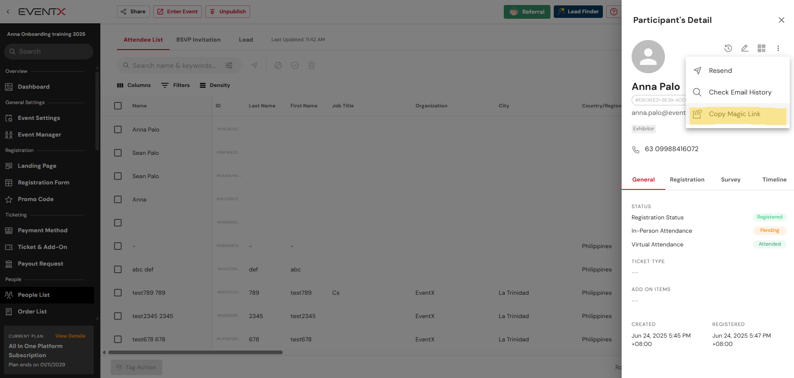Open the participant QR code icon
794x378 pixels.
click(x=761, y=48)
